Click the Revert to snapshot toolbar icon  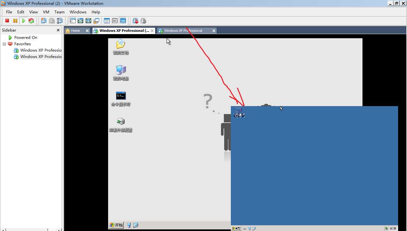(52, 21)
